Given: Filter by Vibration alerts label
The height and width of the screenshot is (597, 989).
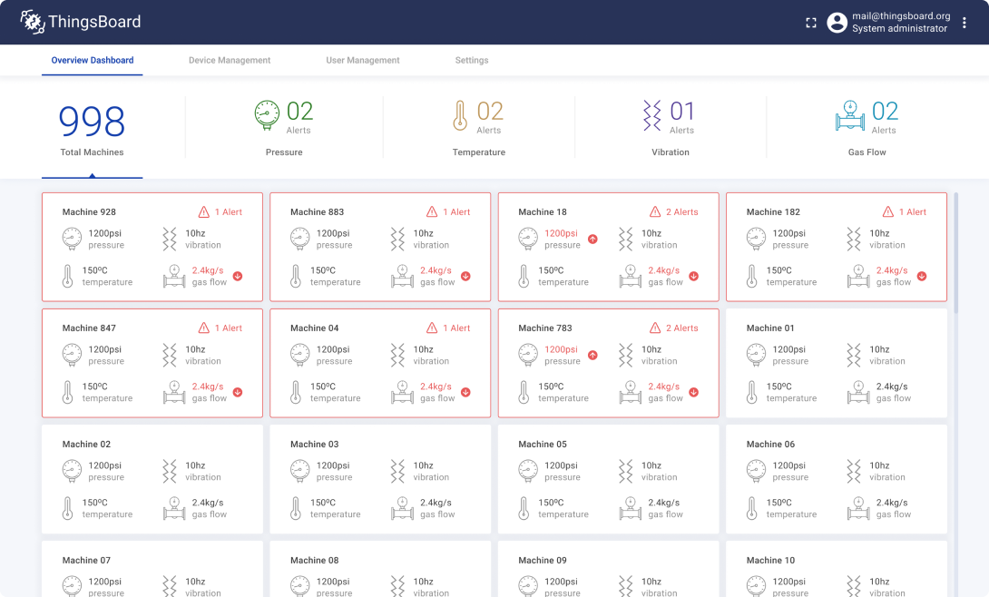Looking at the screenshot, I should [671, 152].
